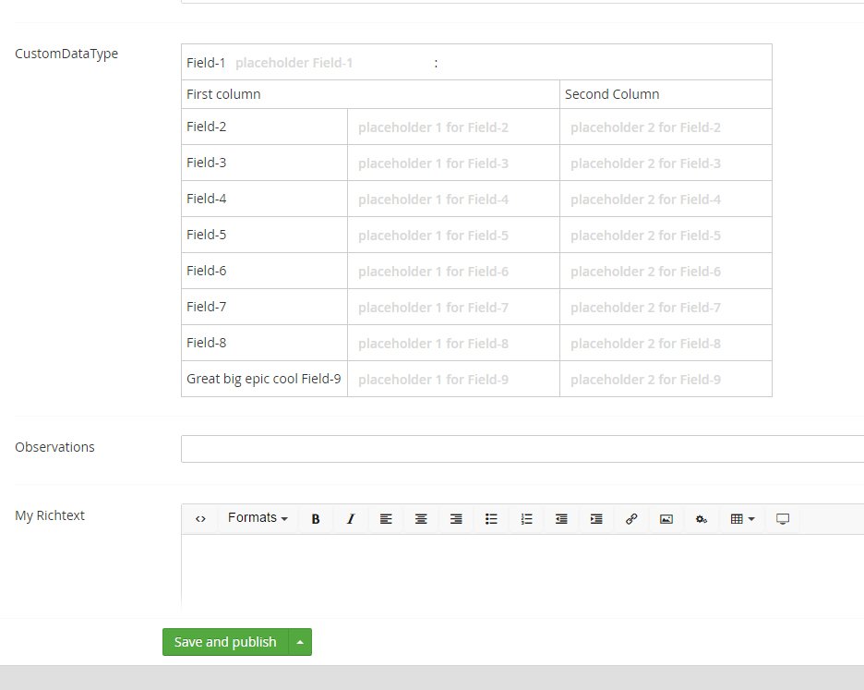Focus placeholder 2 for Field-8 input
This screenshot has width=864, height=690.
(x=666, y=344)
